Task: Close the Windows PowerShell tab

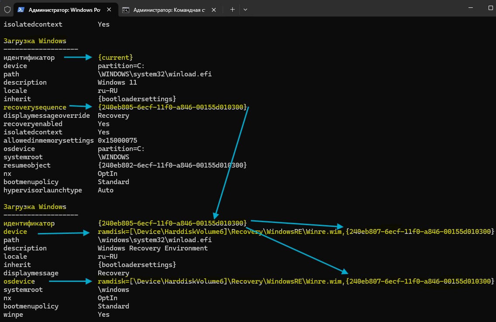Action: pos(109,10)
